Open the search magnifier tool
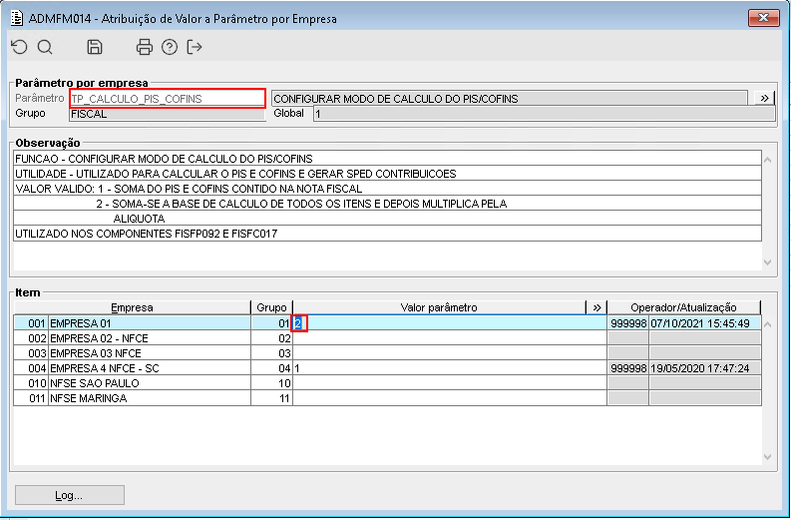The image size is (791, 520). click(x=45, y=47)
